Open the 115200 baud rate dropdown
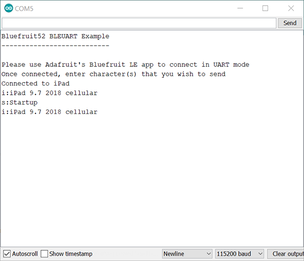Screen dimensions: 304x261 pos(240,253)
